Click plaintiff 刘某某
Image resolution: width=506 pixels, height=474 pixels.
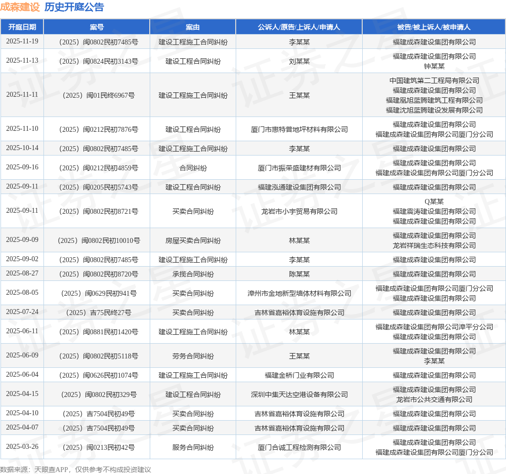pyautogui.click(x=299, y=61)
